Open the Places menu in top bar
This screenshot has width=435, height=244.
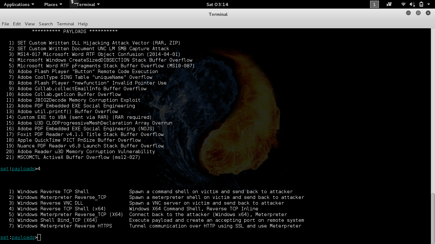[x=53, y=4]
